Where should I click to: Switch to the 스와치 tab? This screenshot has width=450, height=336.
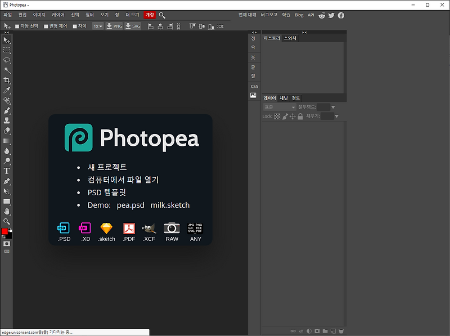(x=290, y=38)
